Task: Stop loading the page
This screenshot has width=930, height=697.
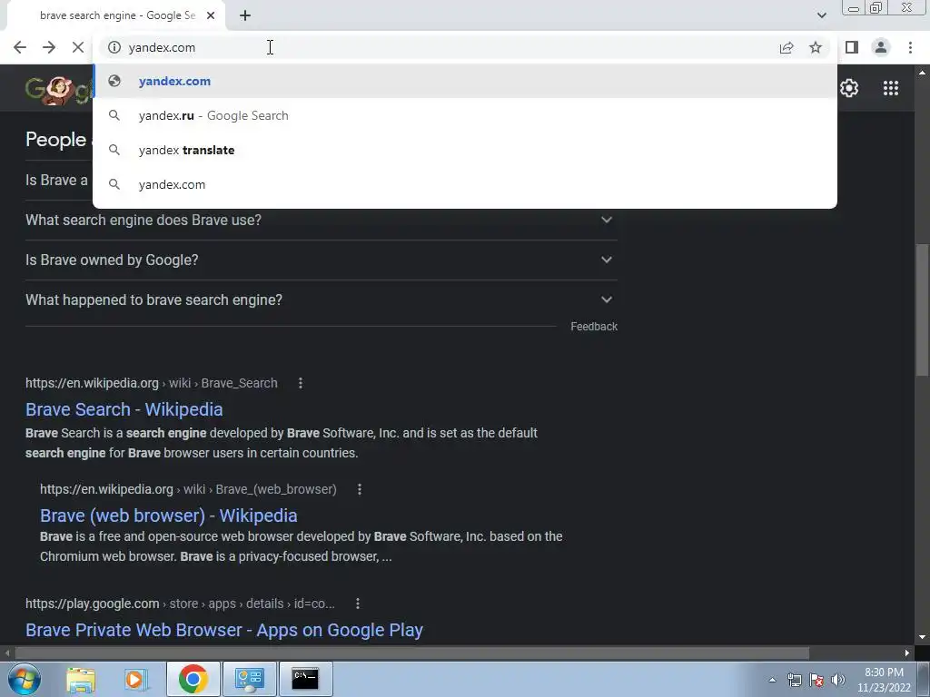Action: (x=78, y=47)
